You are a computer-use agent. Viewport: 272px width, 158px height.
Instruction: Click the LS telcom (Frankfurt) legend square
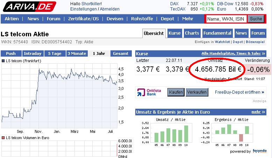pyautogui.click(x=3, y=61)
